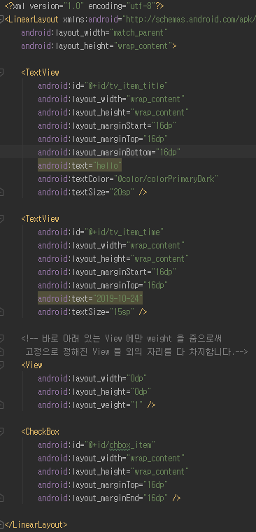
Task: Click the root layout_height="wrap_content" line ending with >
Action: (x=99, y=46)
